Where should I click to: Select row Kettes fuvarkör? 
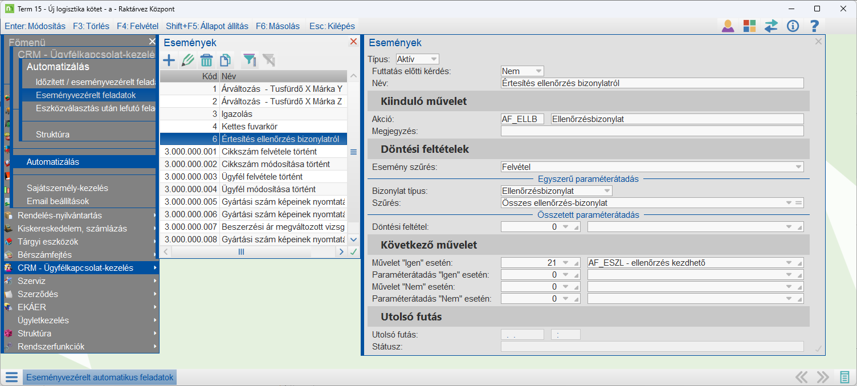254,126
